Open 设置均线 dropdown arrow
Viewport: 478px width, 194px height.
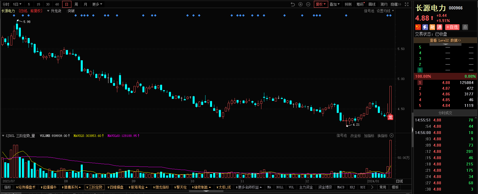tap(393, 11)
